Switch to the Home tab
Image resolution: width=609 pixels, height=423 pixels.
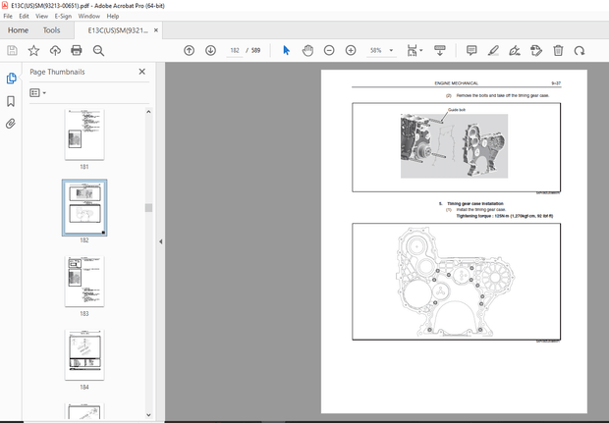point(18,30)
